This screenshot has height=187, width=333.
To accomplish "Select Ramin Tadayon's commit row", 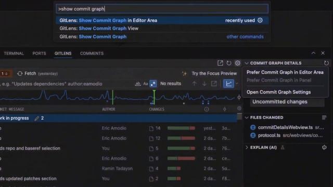I will 119,168.
